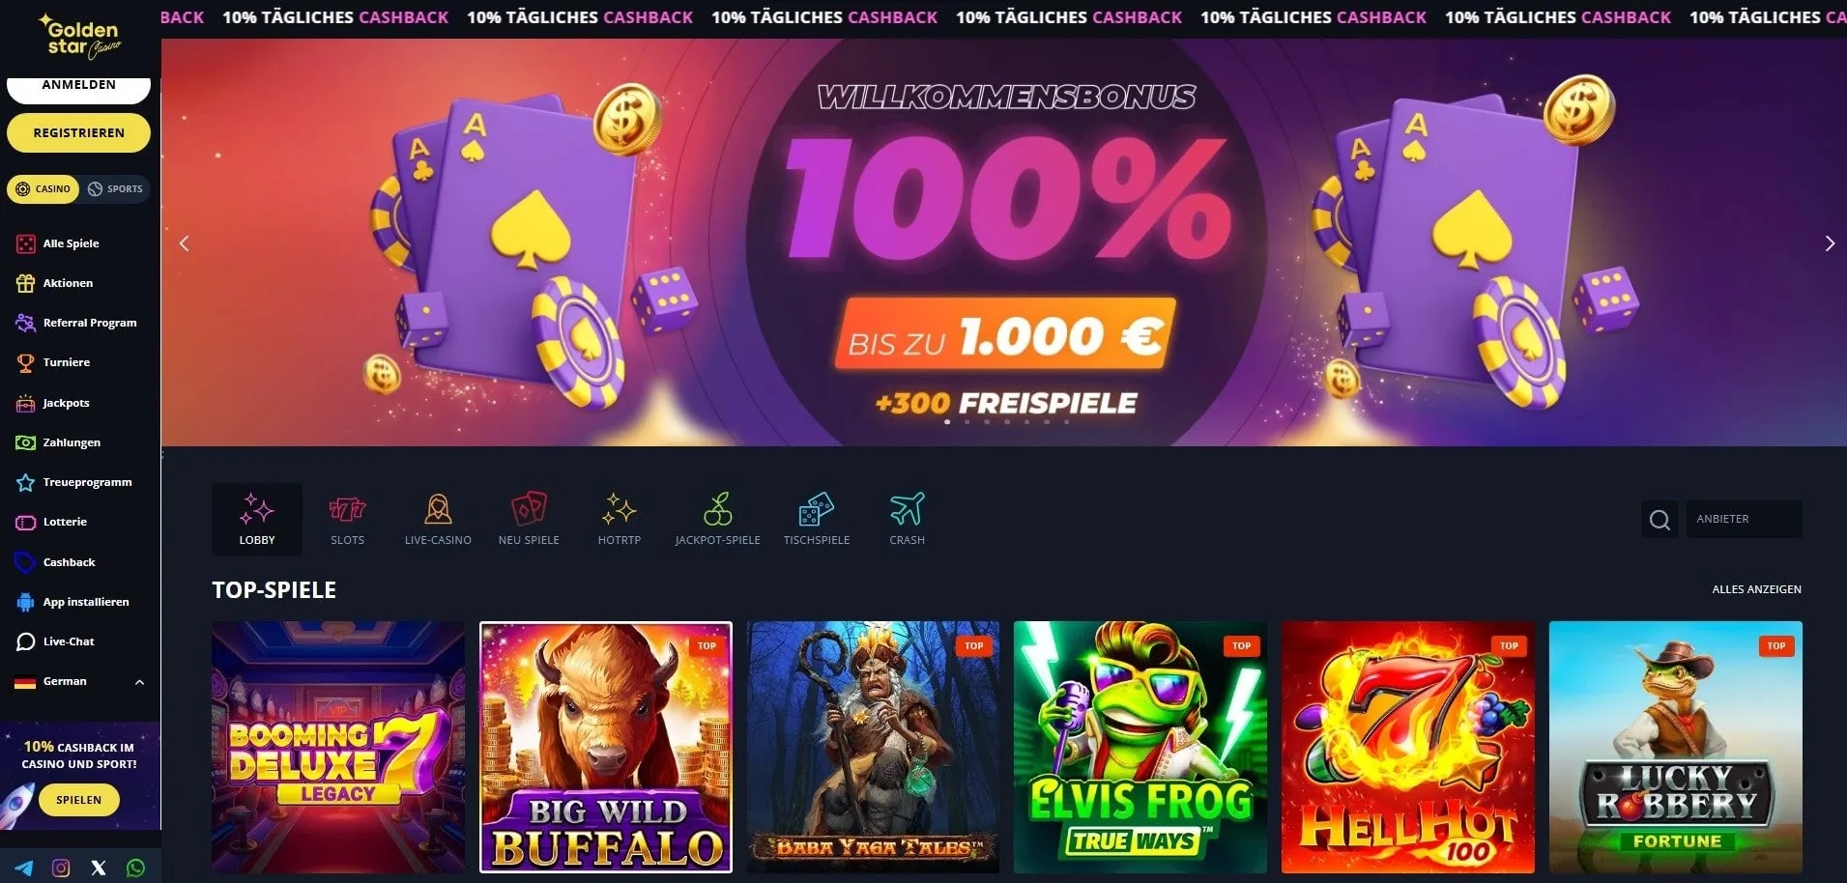Open Big Wild Buffalo game thumbnail
The height and width of the screenshot is (883, 1847).
[x=606, y=747]
